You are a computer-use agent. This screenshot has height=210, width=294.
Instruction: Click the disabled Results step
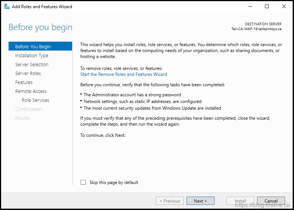pos(22,118)
